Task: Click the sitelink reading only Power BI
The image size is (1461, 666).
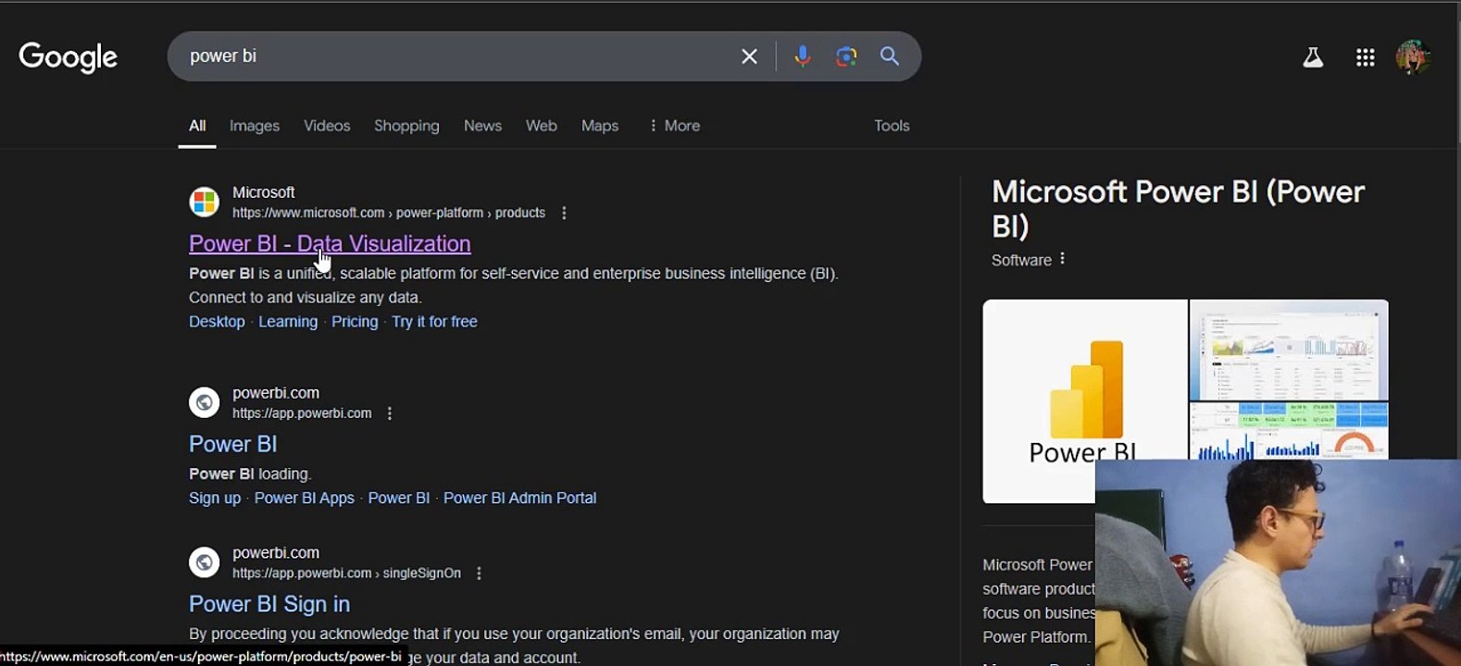Action: (x=399, y=498)
